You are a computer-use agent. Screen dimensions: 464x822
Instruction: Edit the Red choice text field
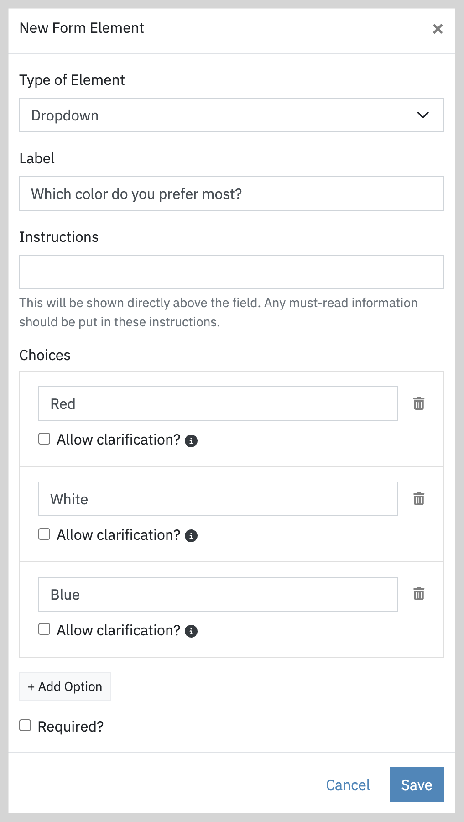pyautogui.click(x=218, y=403)
